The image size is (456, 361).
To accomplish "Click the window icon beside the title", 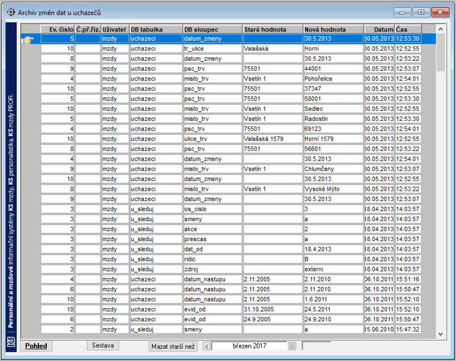I will tap(11, 12).
